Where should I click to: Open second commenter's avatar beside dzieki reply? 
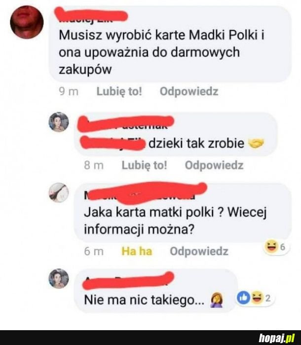pyautogui.click(x=59, y=122)
